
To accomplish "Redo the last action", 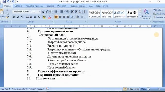I will click(x=13, y=1).
